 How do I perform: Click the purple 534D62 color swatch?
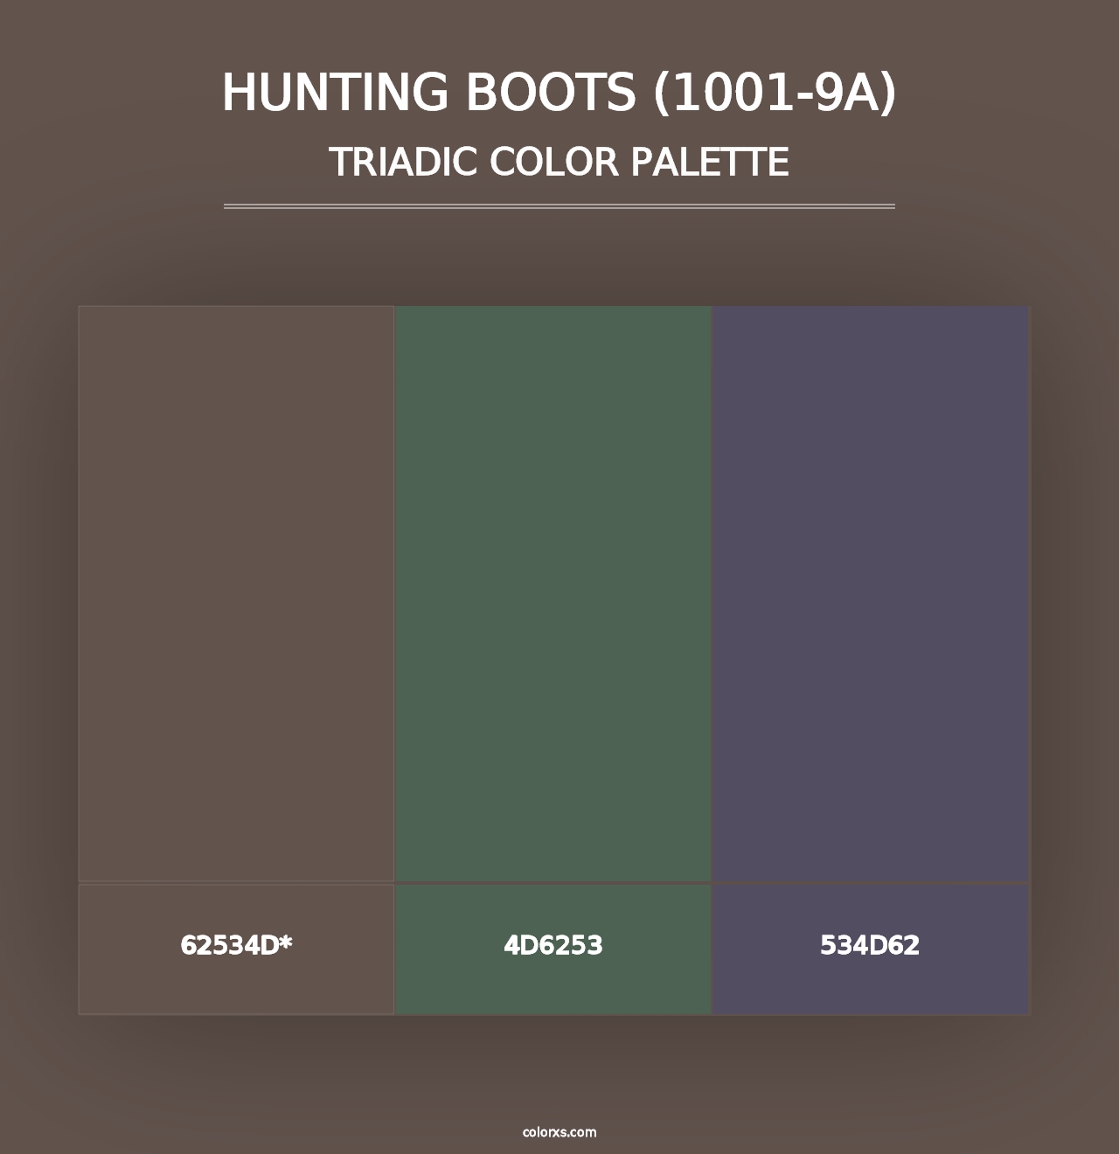871,594
